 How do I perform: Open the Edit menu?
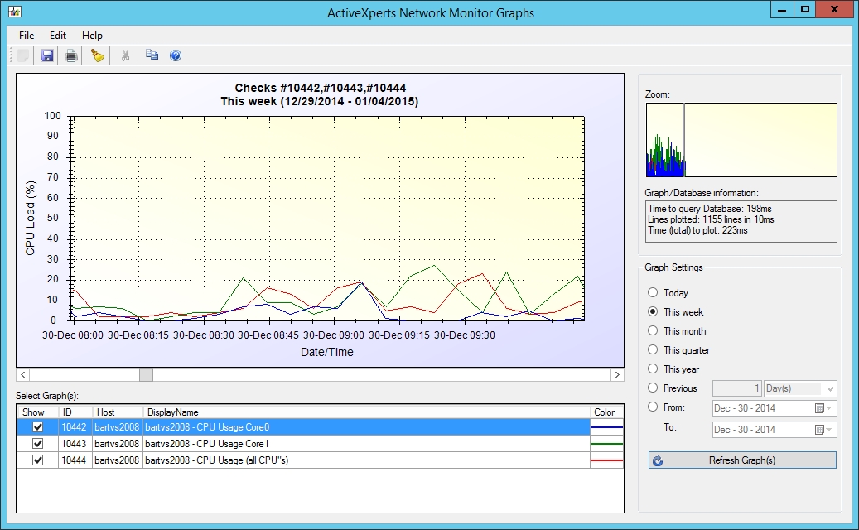tap(58, 36)
